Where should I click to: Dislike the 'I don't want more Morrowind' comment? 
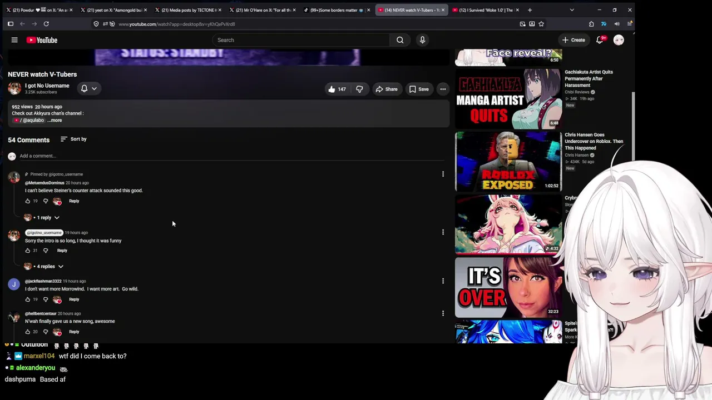point(46,299)
